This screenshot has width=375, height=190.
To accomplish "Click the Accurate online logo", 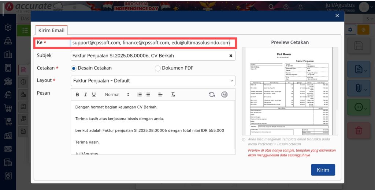I will (x=33, y=7).
